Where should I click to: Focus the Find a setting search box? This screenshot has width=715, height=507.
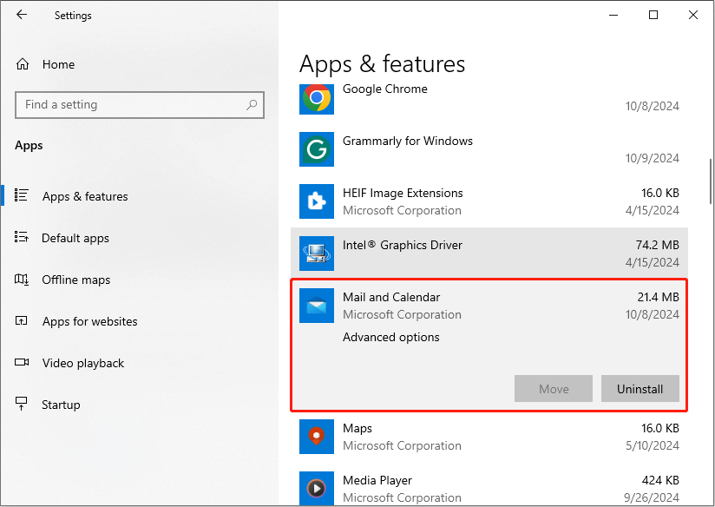click(x=140, y=105)
